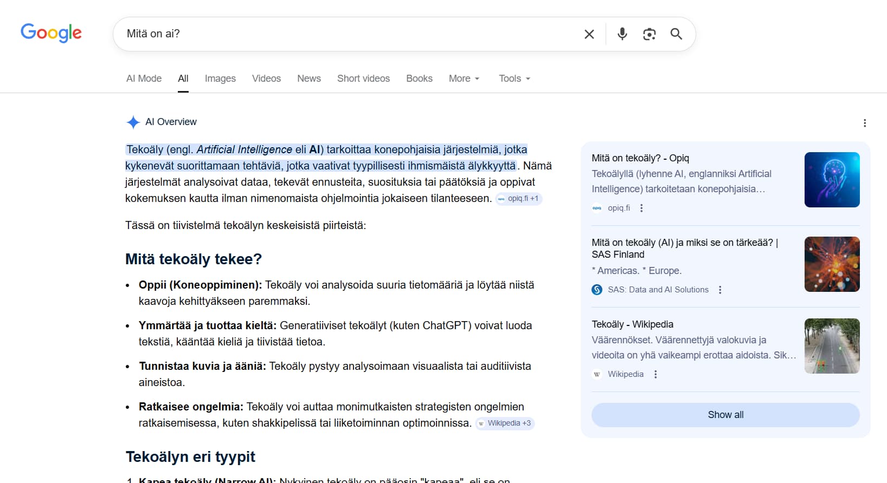The width and height of the screenshot is (887, 483).
Task: Switch to the AI Mode tab
Action: (x=144, y=79)
